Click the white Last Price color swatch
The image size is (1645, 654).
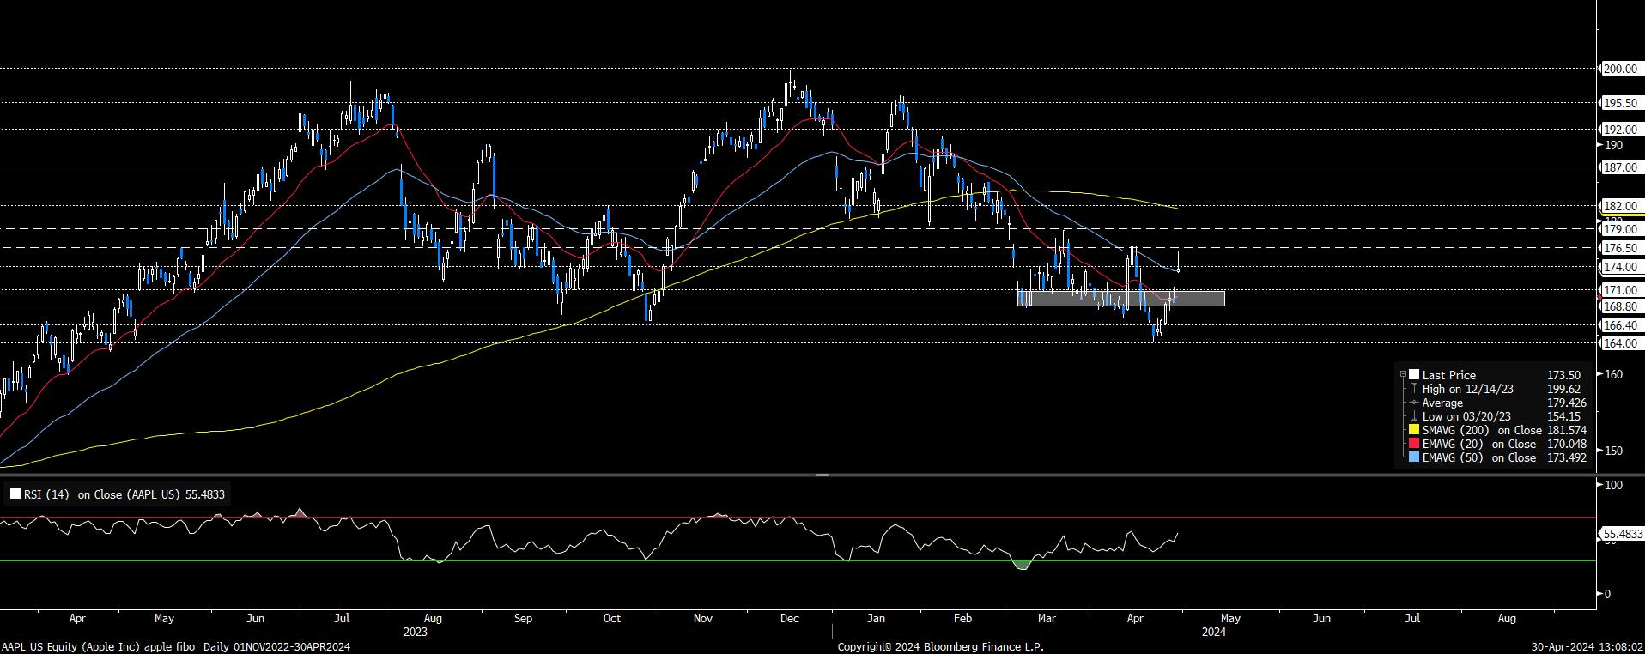pos(1414,375)
